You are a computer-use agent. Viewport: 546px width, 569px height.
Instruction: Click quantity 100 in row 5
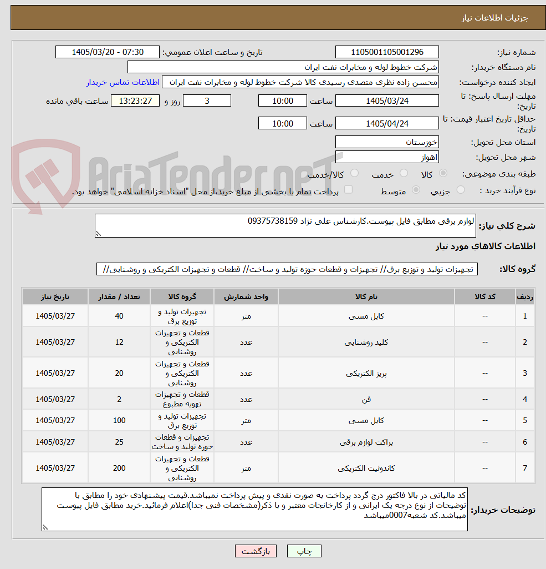pos(119,420)
